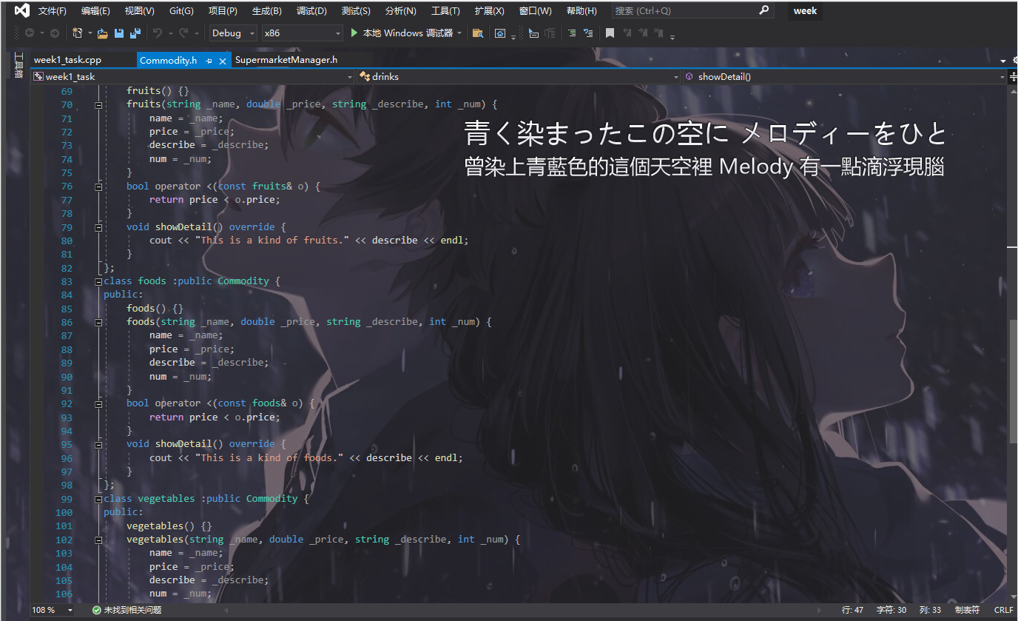Collapse the foods constructor at line 86
1018x621 pixels.
98,322
